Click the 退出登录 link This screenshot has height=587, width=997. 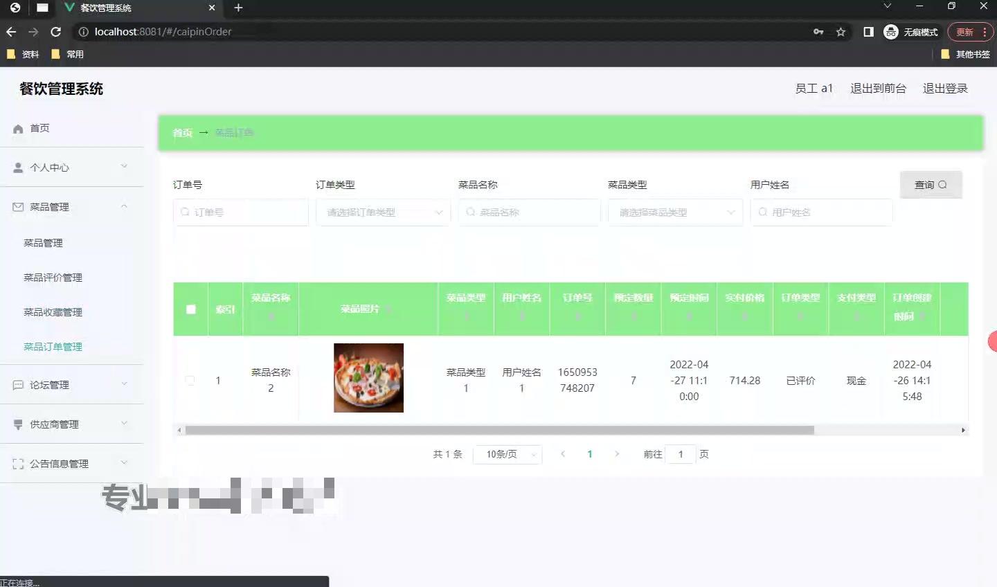pyautogui.click(x=945, y=88)
